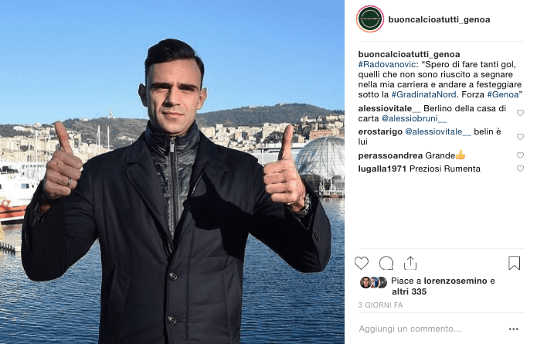Open the @alessiobruni__ mention
Viewport: 537px width, 344px height.
coord(414,118)
